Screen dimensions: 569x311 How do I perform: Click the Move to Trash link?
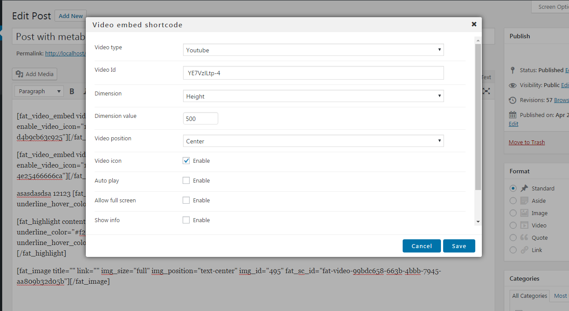pyautogui.click(x=527, y=142)
